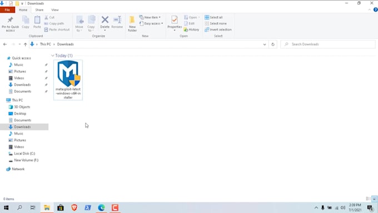This screenshot has width=378, height=213.
Task: Refresh the Downloads folder
Action: pyautogui.click(x=273, y=44)
